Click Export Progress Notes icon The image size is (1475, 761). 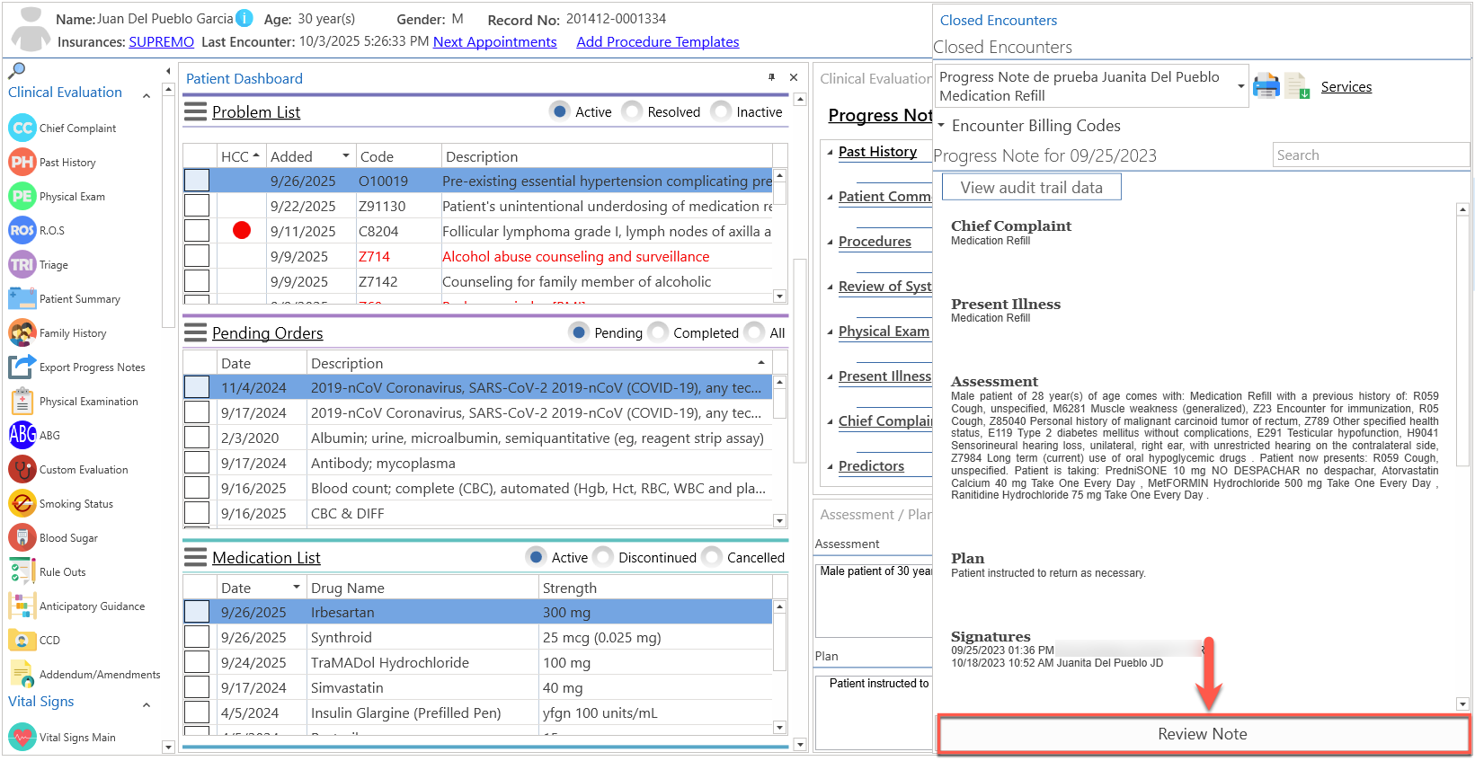pyautogui.click(x=22, y=367)
